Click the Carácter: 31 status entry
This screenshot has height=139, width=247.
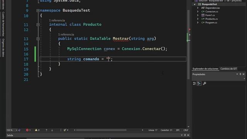pos(166,130)
